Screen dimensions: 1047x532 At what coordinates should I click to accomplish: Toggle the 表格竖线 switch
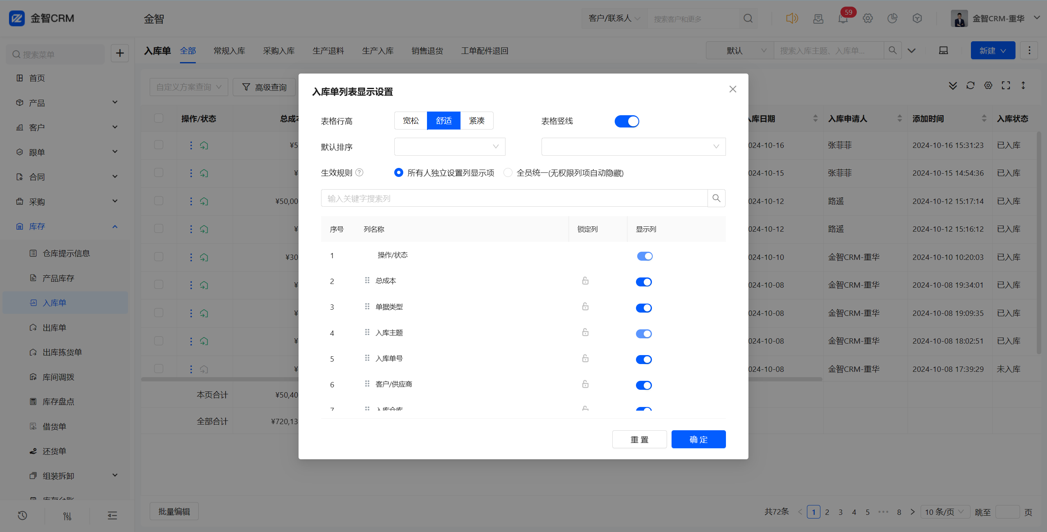tap(627, 121)
